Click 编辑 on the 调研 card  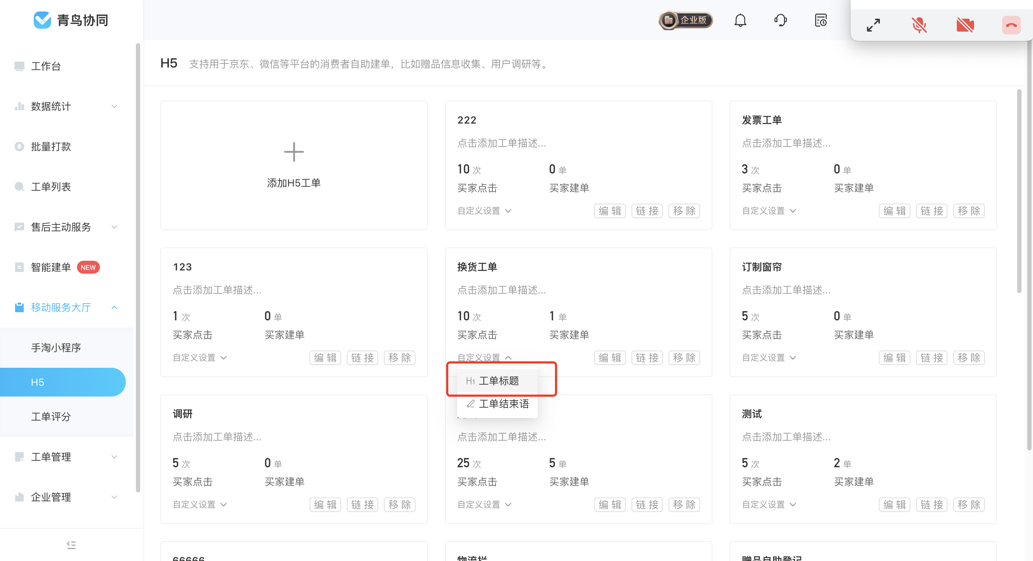tap(325, 505)
